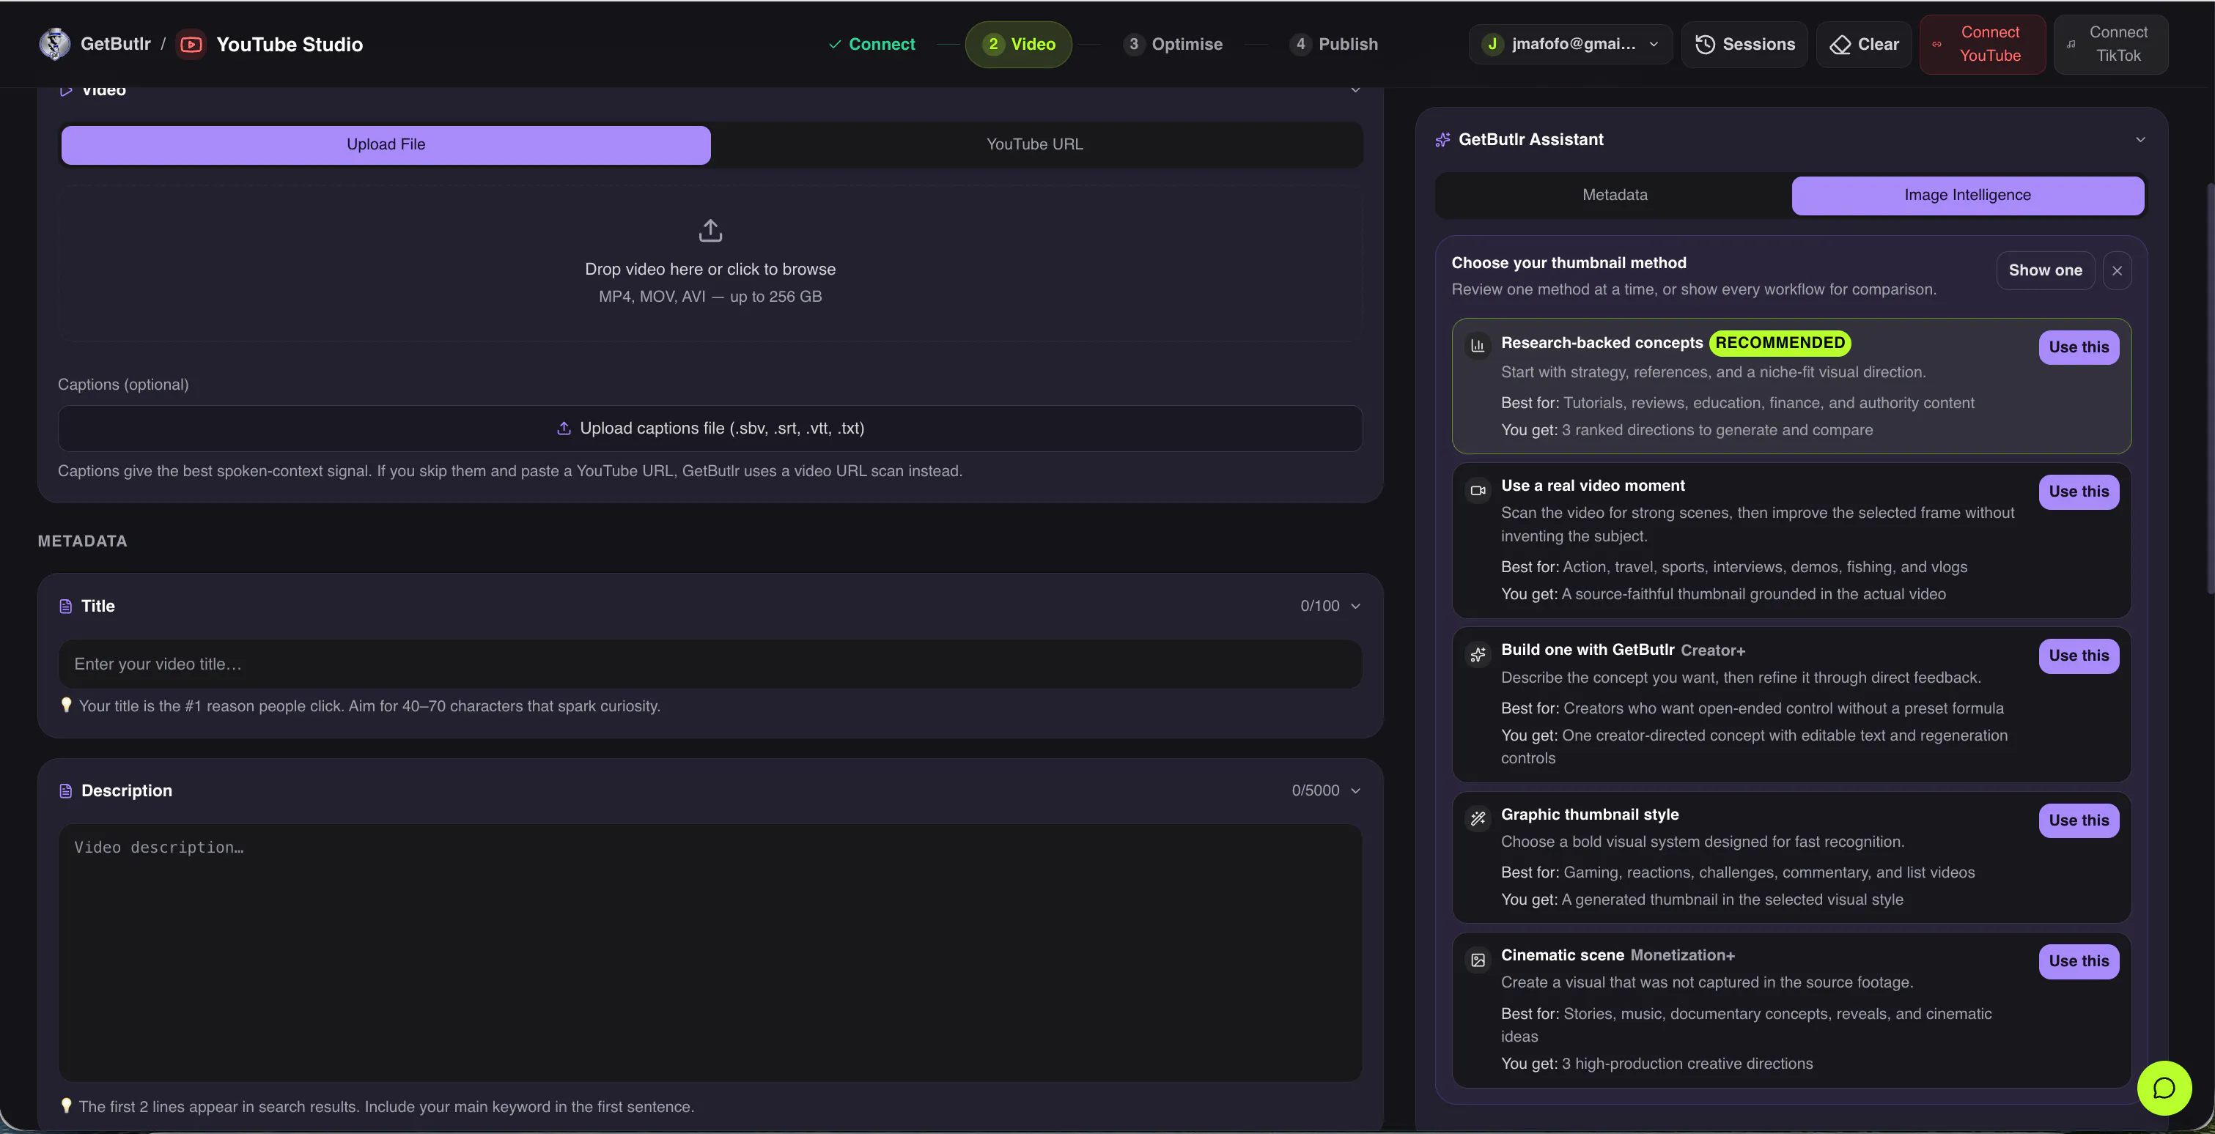
Task: Switch to the YouTube URL tab
Action: tap(1034, 144)
